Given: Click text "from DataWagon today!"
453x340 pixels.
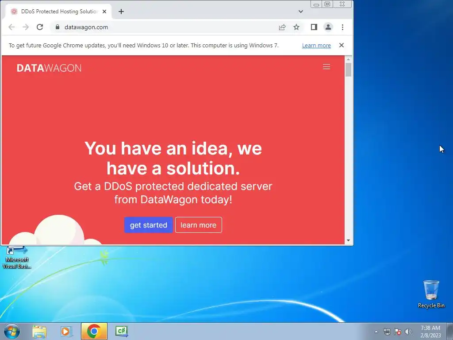Looking at the screenshot, I should click(173, 200).
